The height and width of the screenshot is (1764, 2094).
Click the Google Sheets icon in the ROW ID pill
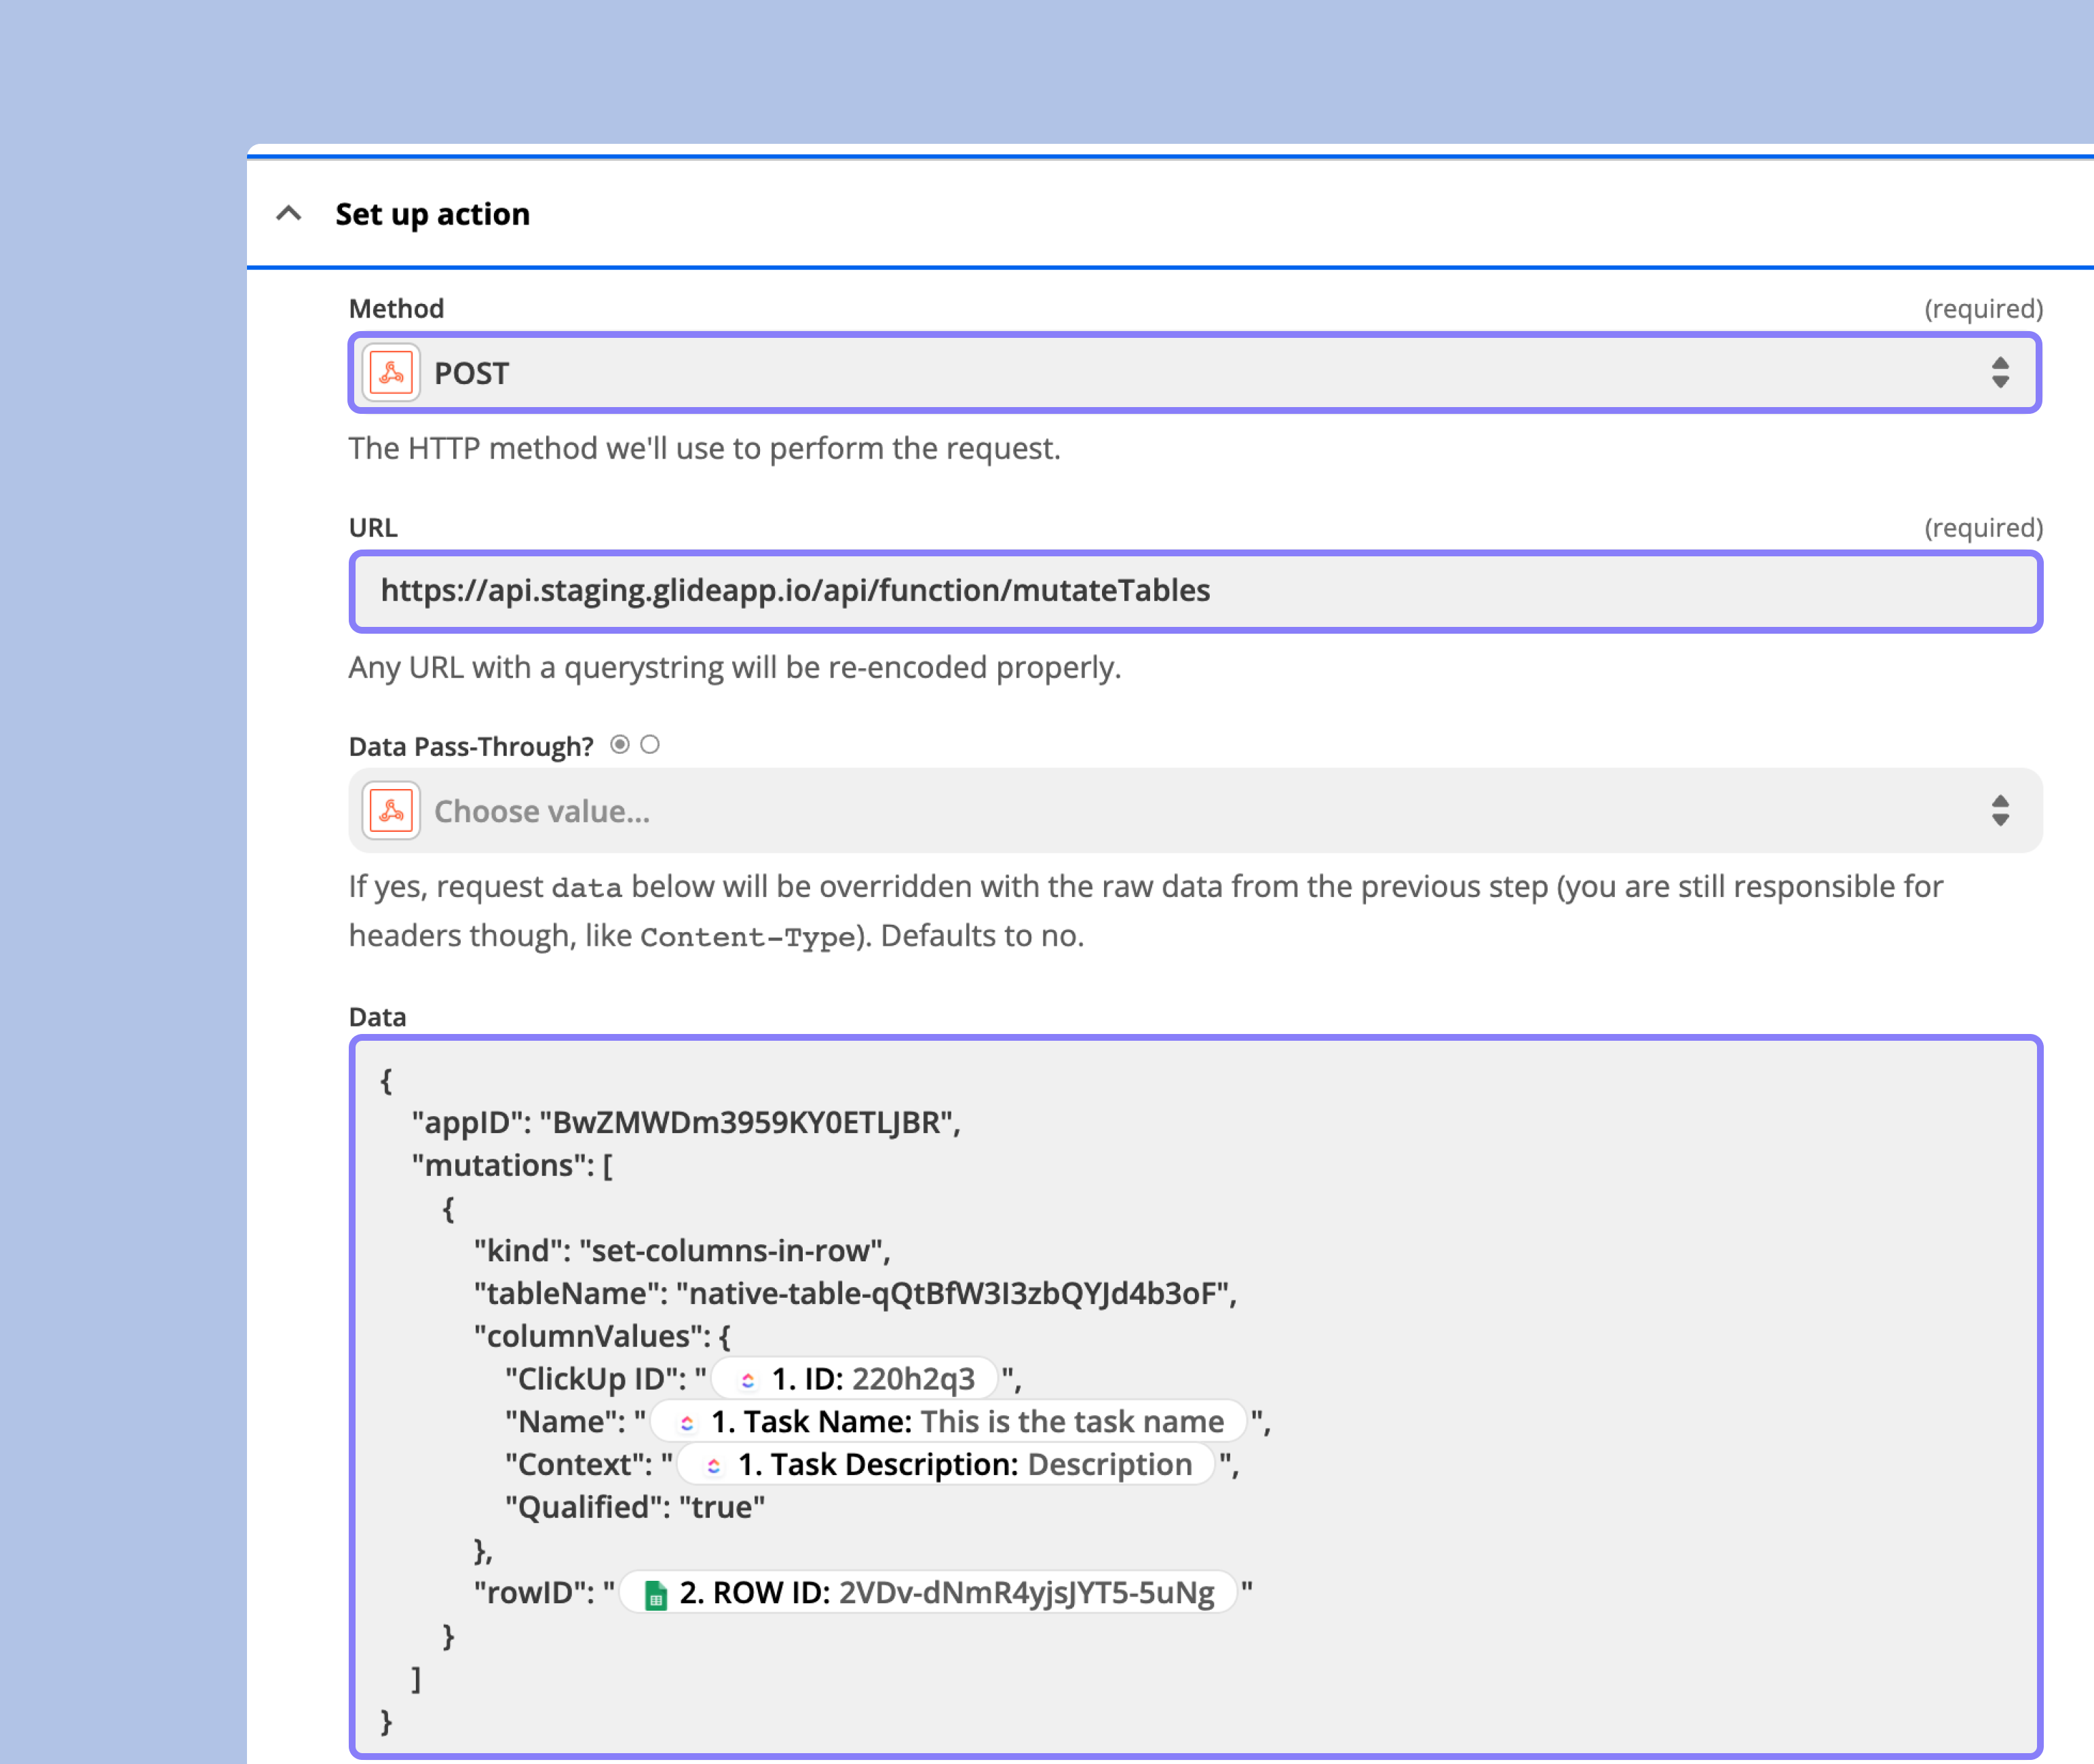pyautogui.click(x=655, y=1595)
